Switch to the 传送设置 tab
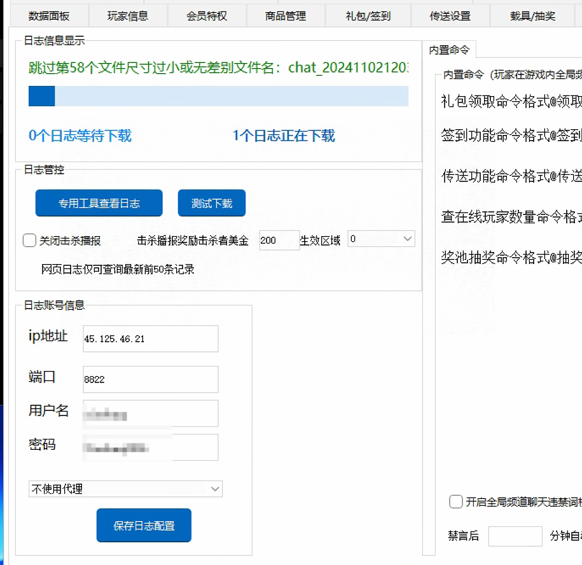The width and height of the screenshot is (582, 565). coord(450,16)
